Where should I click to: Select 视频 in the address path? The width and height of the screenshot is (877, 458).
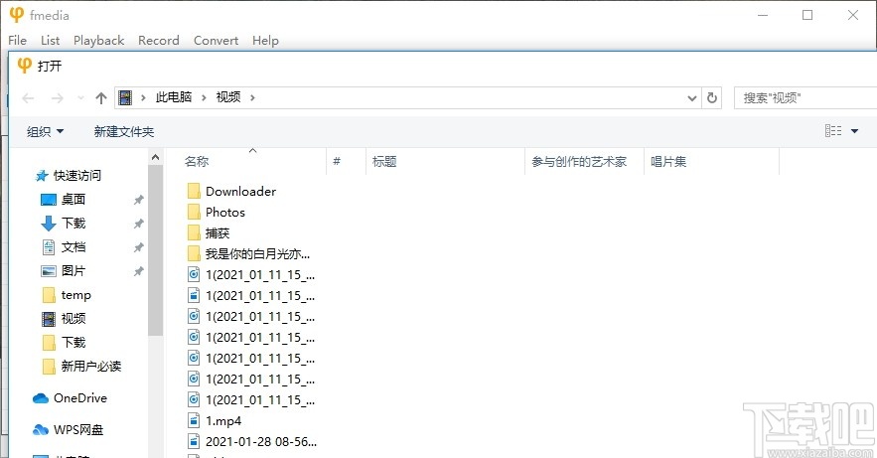228,97
